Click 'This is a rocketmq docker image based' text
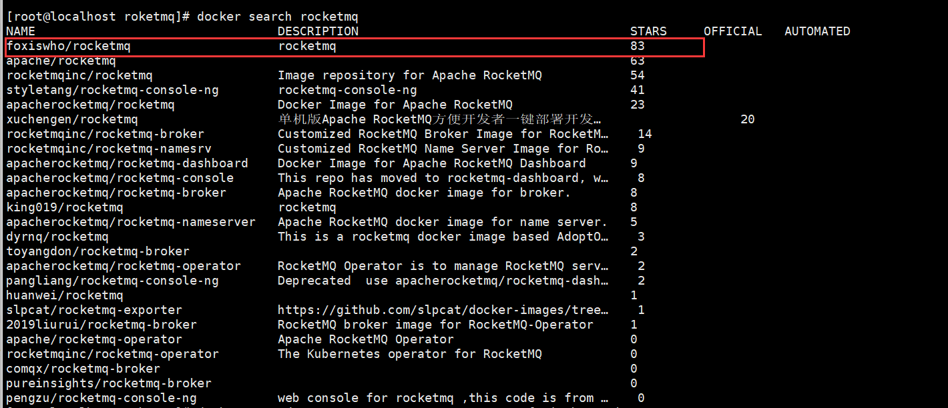Screen dimensions: 948x408 [443, 237]
